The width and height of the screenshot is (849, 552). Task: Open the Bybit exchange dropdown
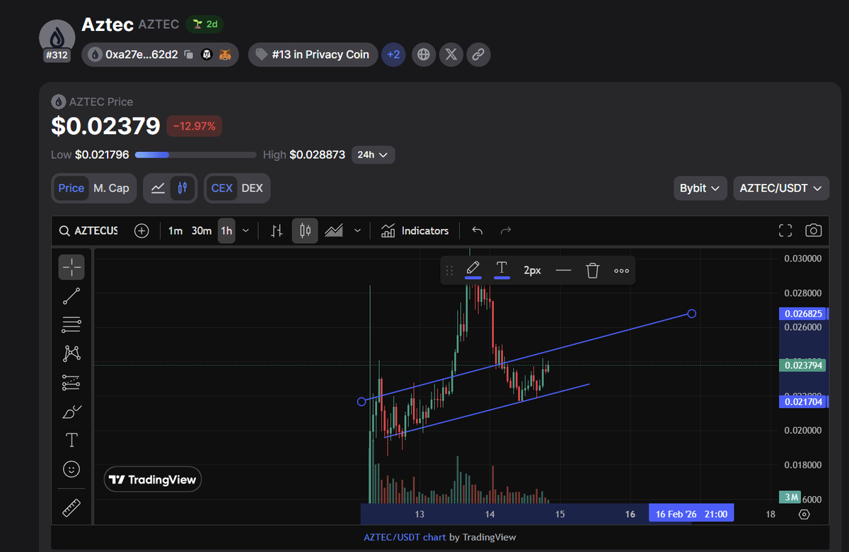pyautogui.click(x=700, y=188)
